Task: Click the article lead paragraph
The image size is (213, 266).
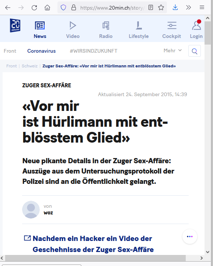Action: 98,171
